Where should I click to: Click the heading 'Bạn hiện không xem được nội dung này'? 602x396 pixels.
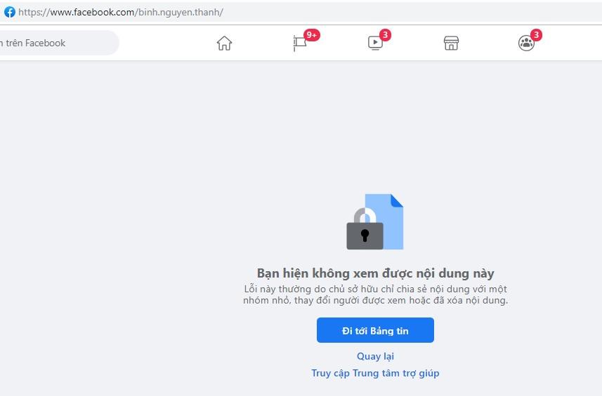point(375,273)
